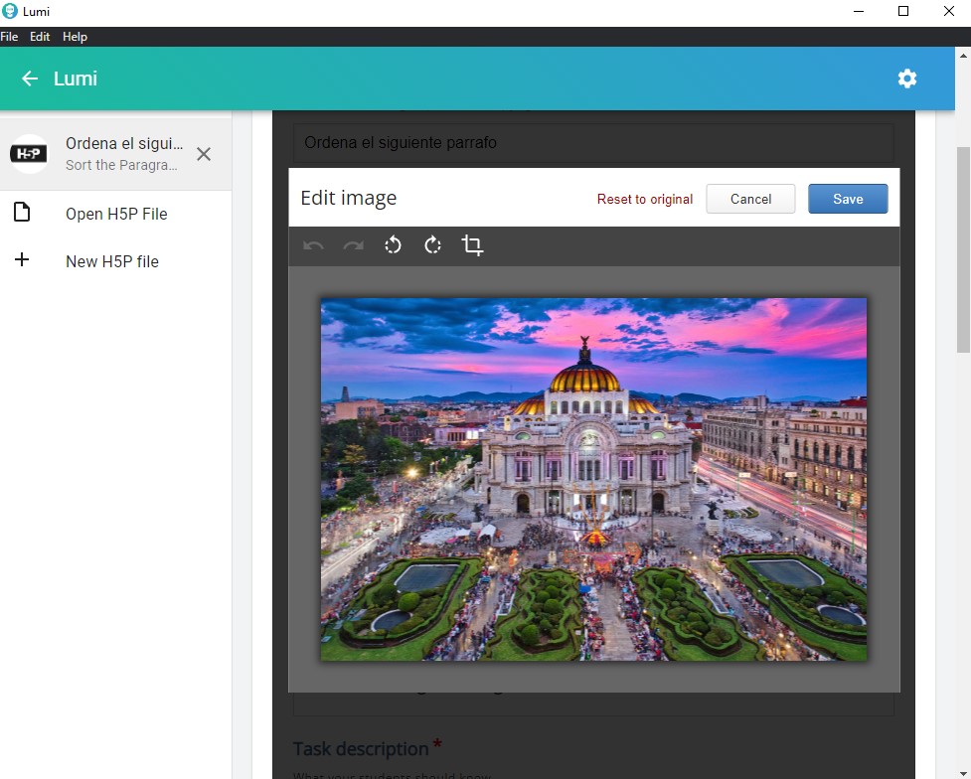Select the crop tool

pos(473,245)
